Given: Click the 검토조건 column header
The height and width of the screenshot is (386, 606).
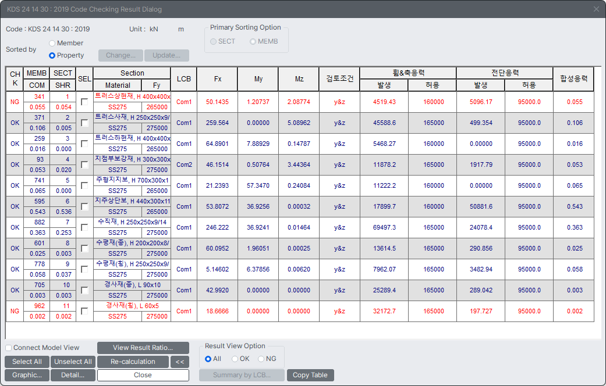Looking at the screenshot, I should coord(339,79).
